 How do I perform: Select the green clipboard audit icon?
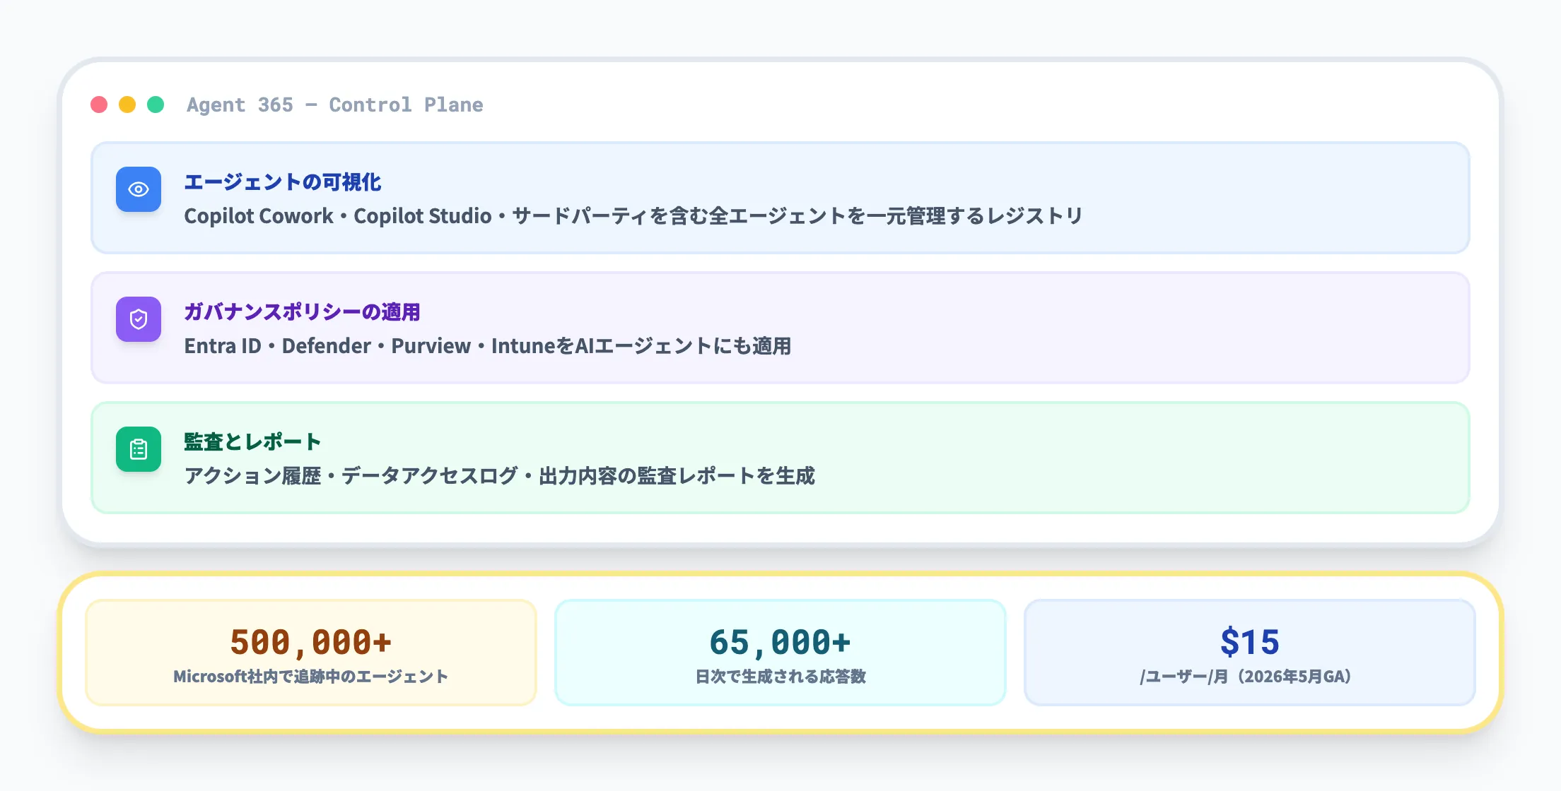click(x=139, y=448)
